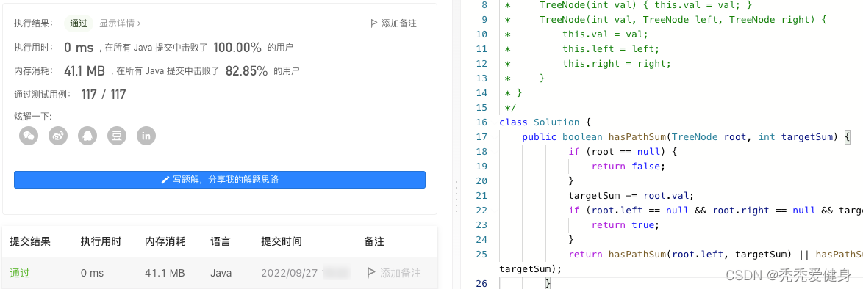The image size is (863, 289).
Task: Share result via QQ icon
Action: coord(87,136)
